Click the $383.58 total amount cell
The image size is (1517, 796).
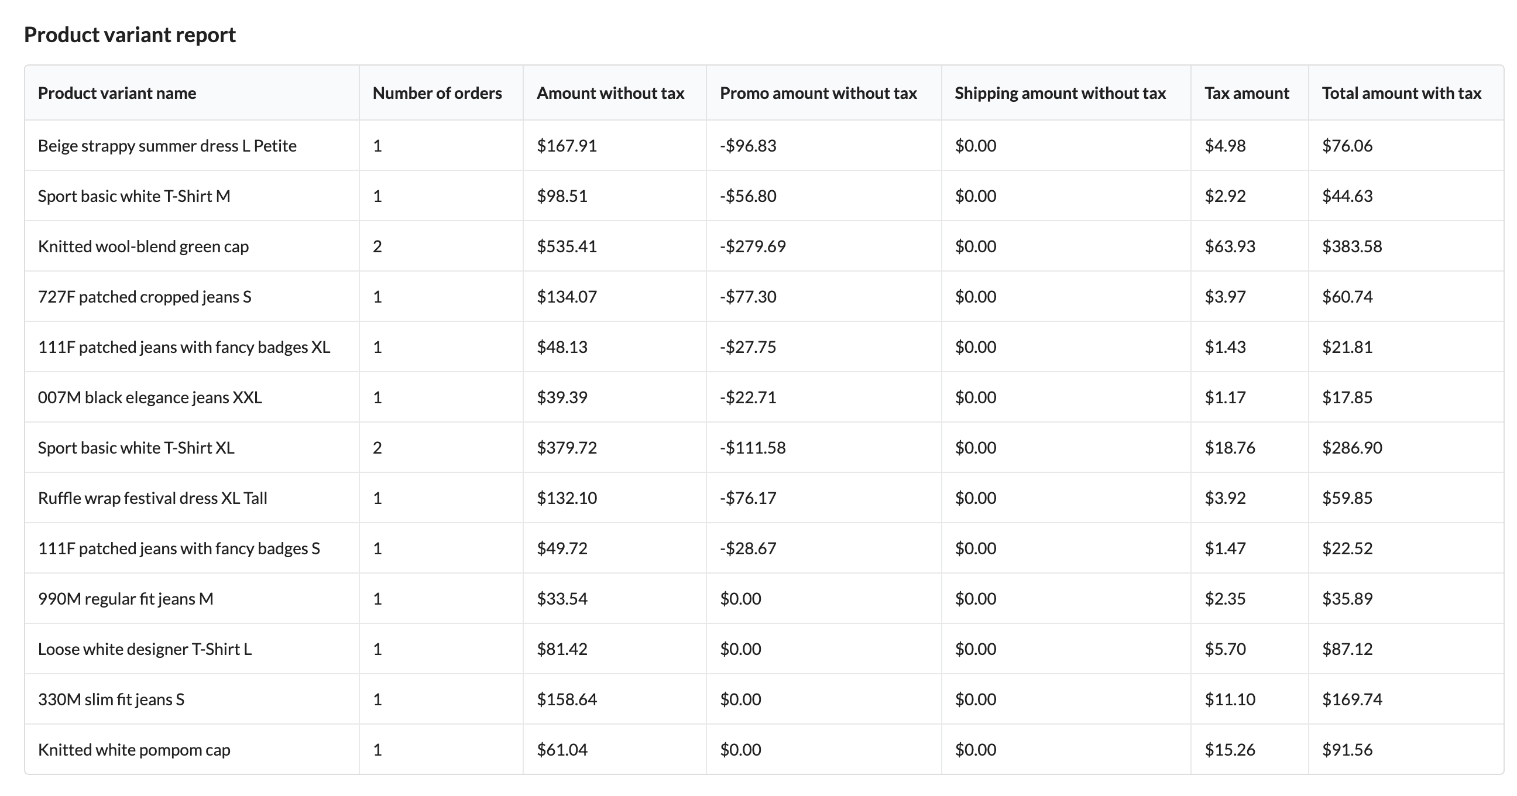(x=1351, y=246)
